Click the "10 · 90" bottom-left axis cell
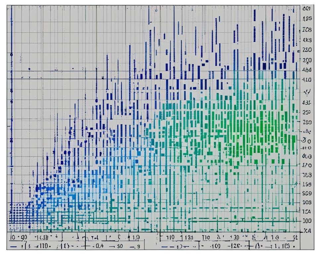Screen dimensions: 318x254 point(19,237)
